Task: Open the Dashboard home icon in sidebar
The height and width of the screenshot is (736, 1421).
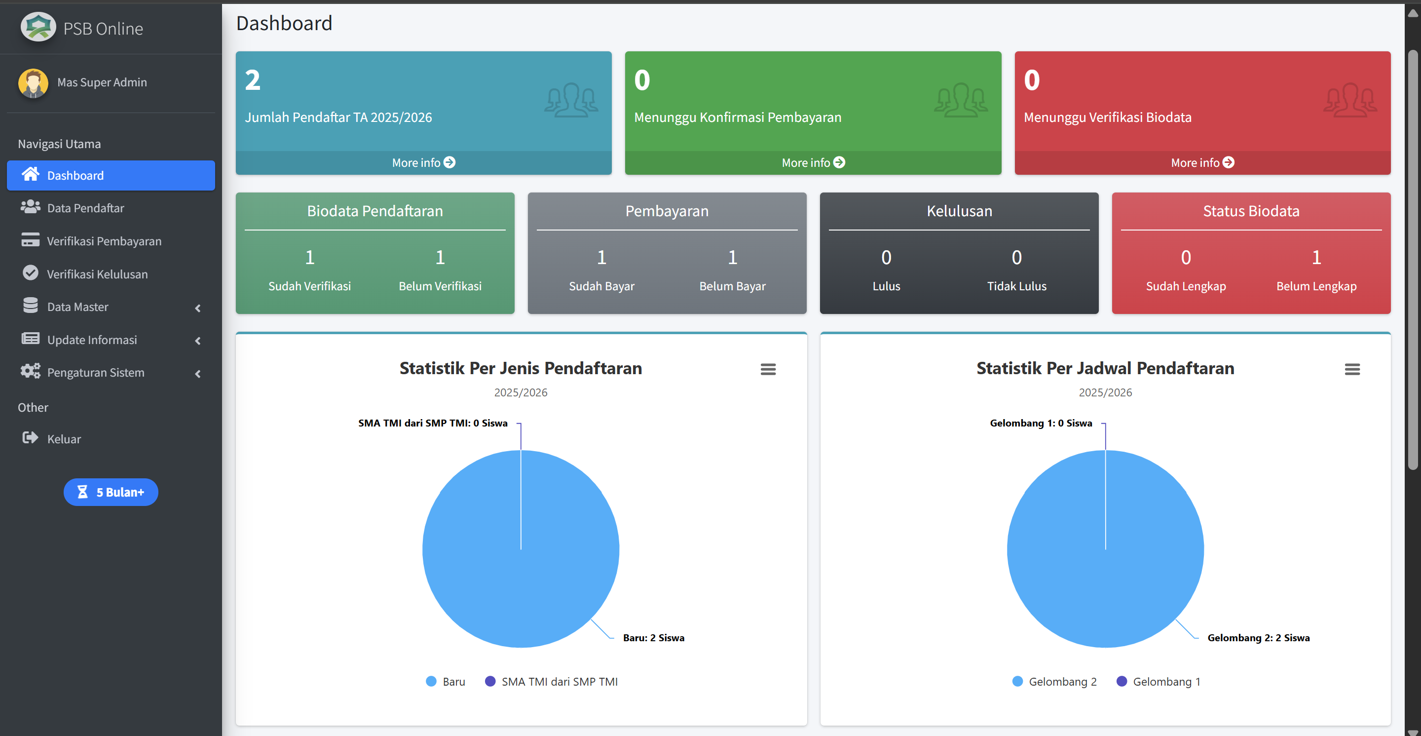Action: pos(30,175)
